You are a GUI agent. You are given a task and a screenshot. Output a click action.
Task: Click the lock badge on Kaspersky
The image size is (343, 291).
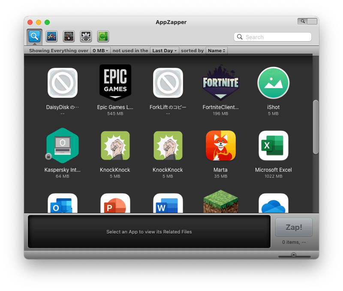[x=48, y=156]
